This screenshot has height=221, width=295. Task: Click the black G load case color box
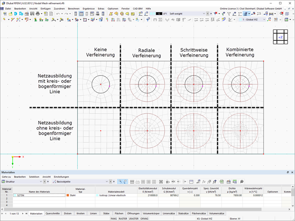click(x=159, y=14)
